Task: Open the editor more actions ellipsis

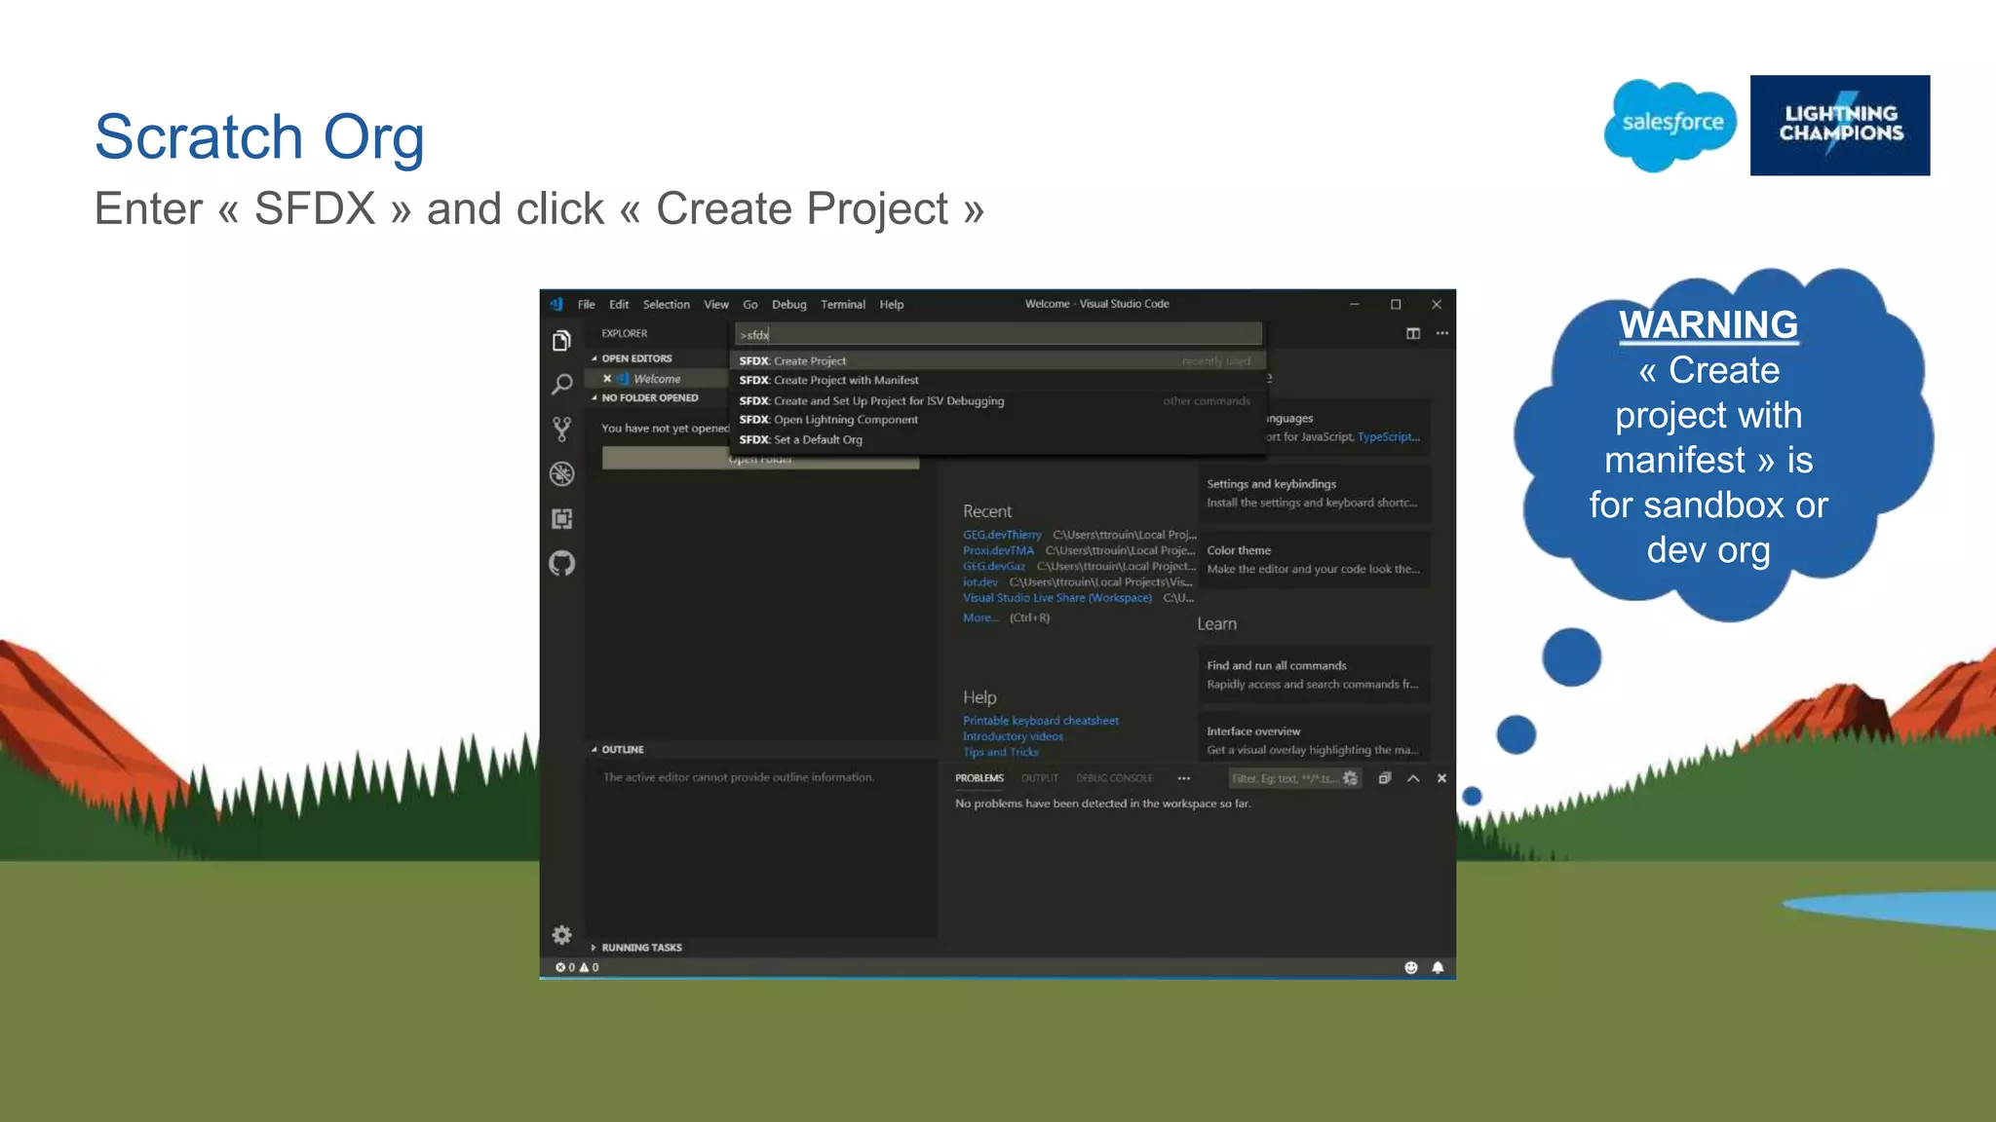Action: 1442,333
